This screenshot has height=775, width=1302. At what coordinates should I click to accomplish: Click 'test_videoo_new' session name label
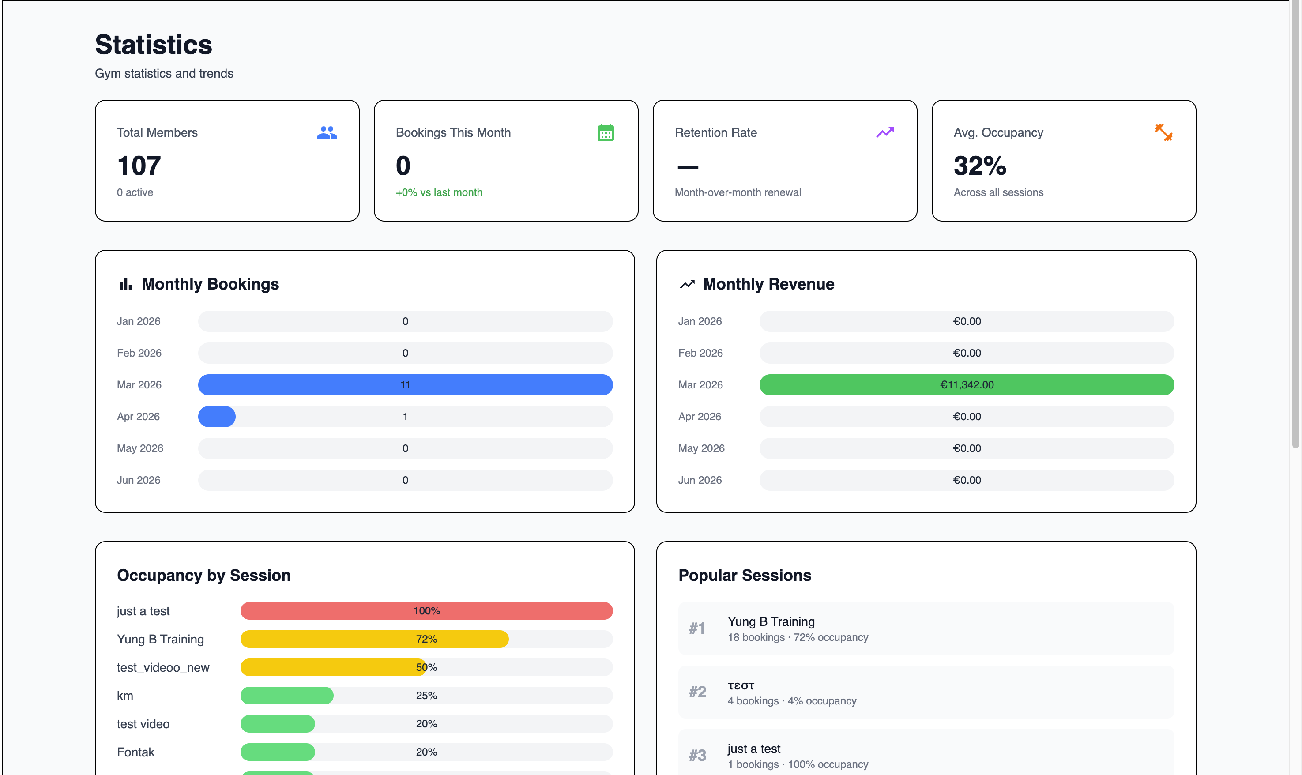coord(163,667)
